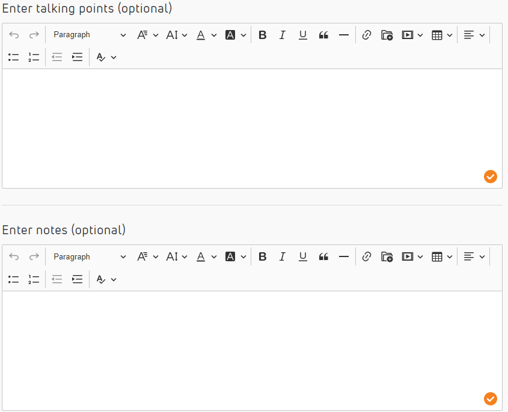Click into the notes text area
508x412 pixels.
click(x=252, y=351)
